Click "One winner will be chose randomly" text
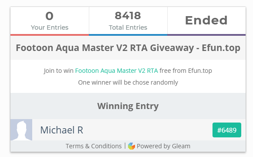The image size is (253, 157). (x=128, y=82)
